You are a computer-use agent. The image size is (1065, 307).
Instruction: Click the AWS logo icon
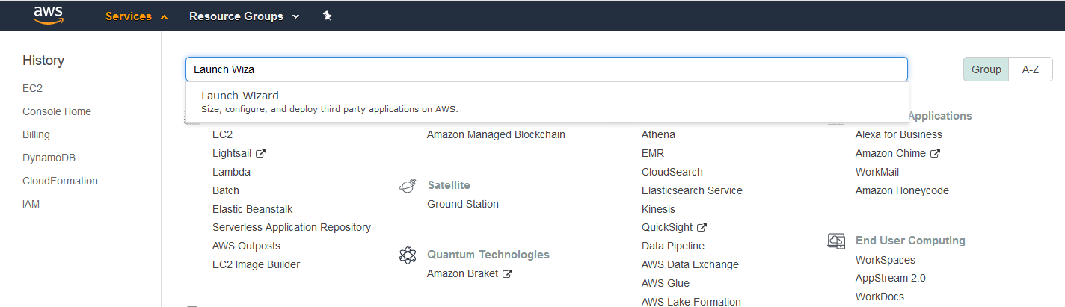pos(49,15)
